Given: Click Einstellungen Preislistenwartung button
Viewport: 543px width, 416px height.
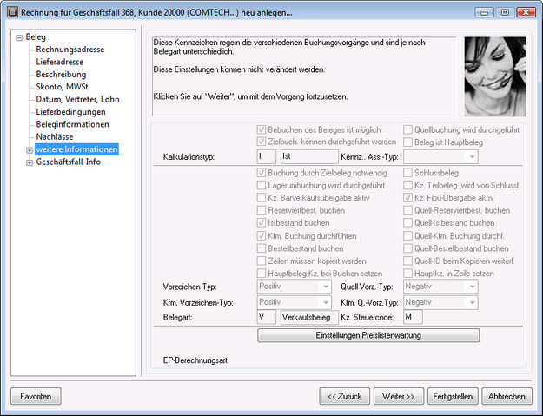Looking at the screenshot, I should coord(368,335).
